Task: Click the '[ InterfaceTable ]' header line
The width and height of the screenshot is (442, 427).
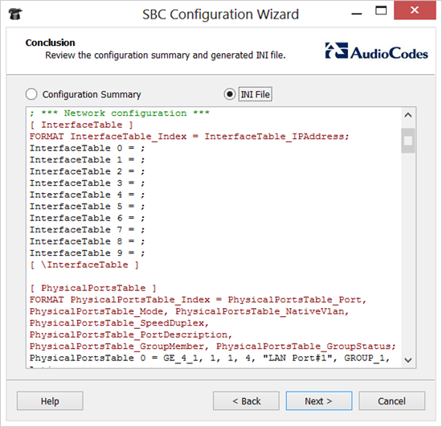Action: [81, 125]
